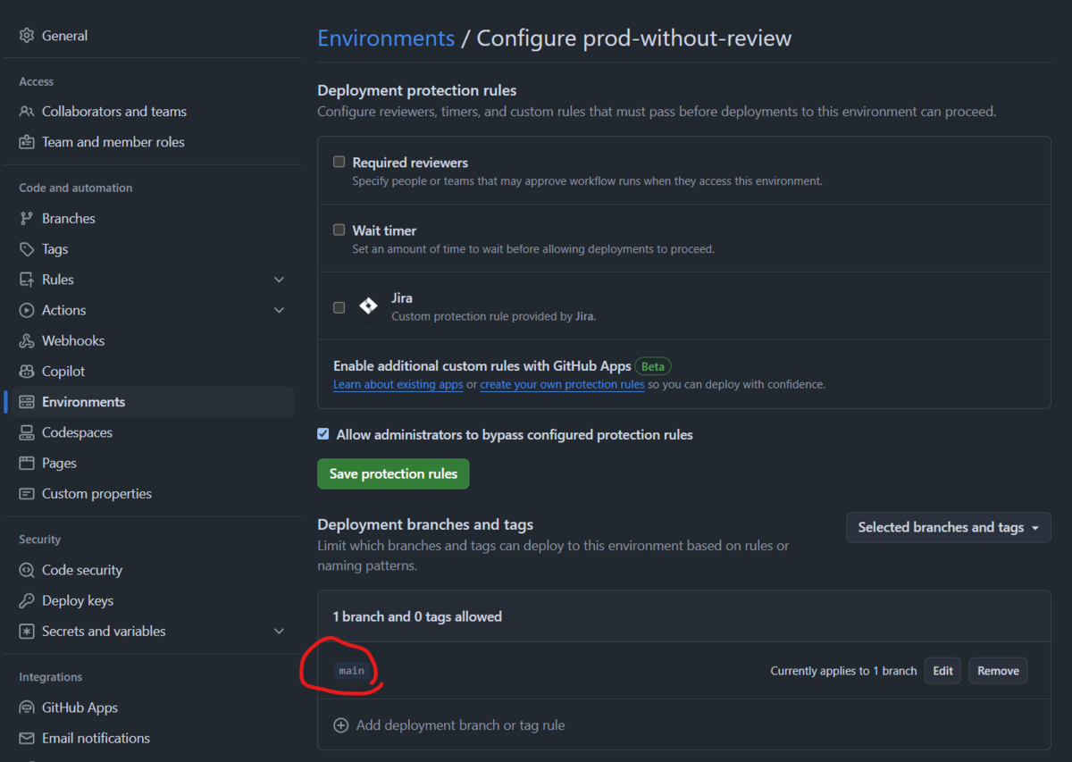
Task: Expand the Actions sidebar section chevron
Action: coord(279,310)
